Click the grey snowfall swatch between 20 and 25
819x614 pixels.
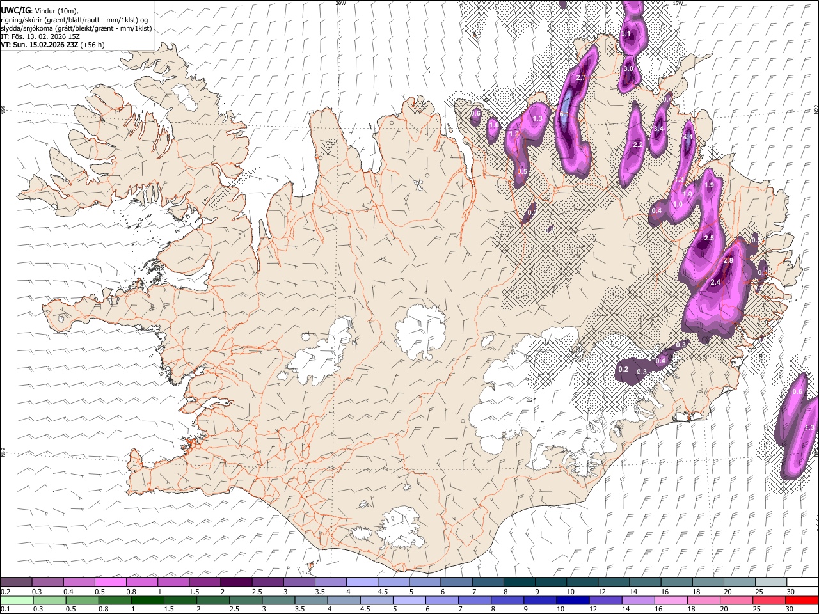pyautogui.click(x=739, y=583)
